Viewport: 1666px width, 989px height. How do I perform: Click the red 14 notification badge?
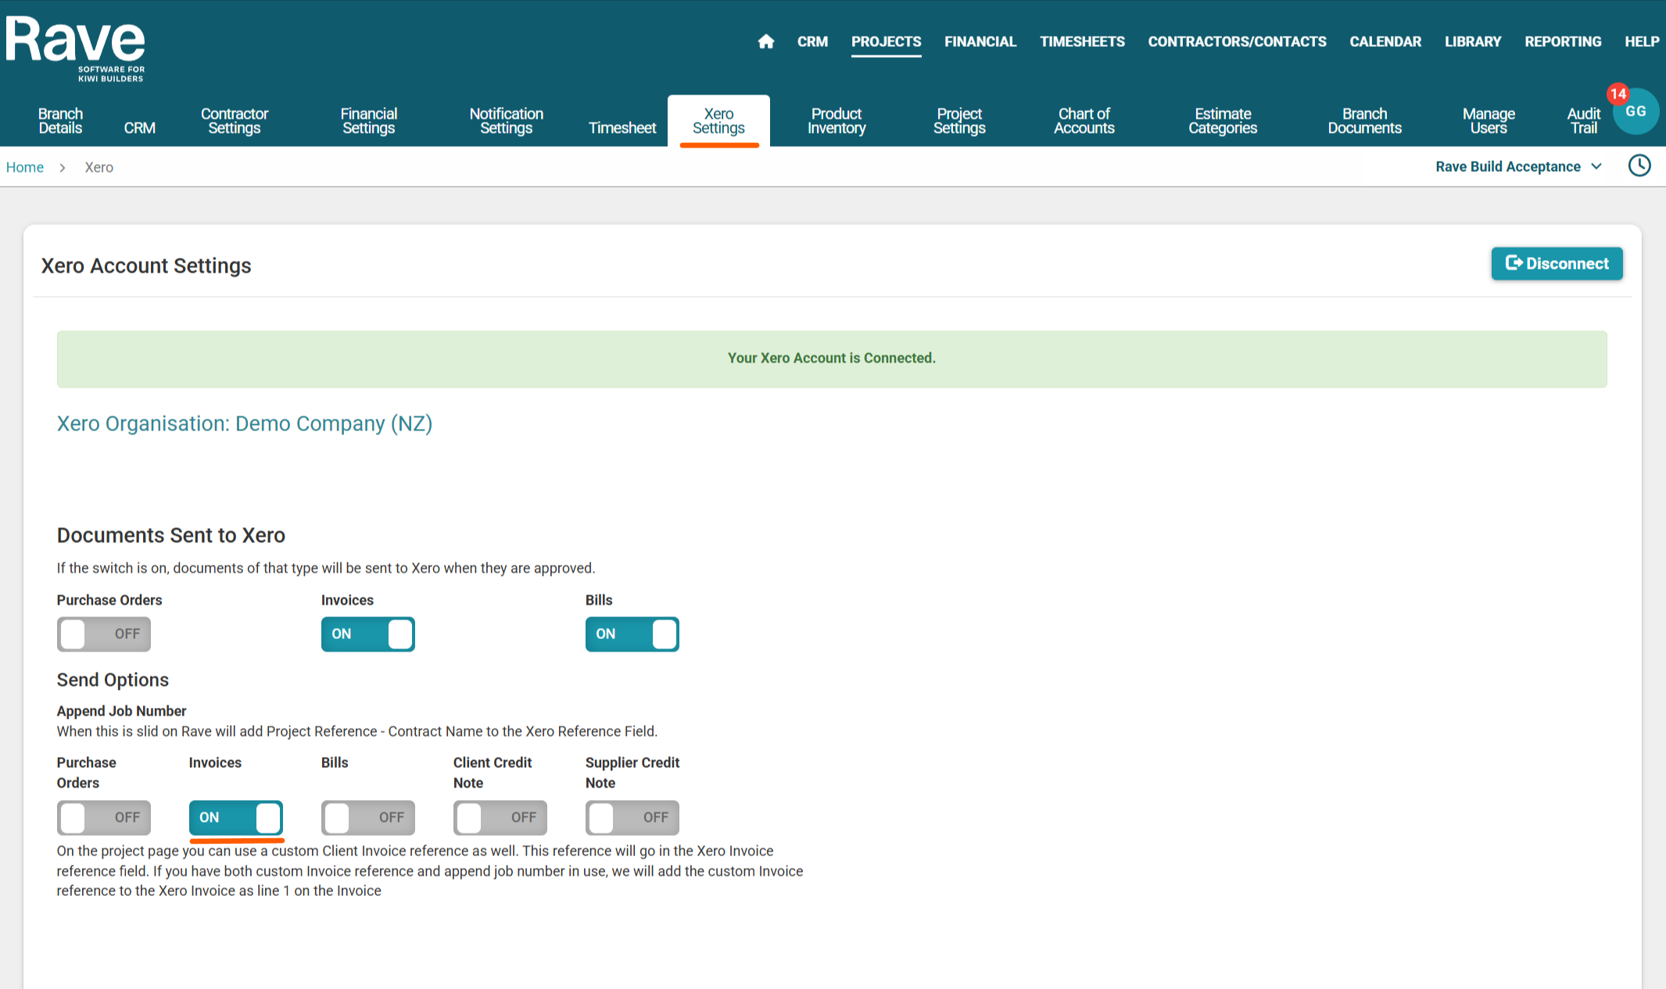click(x=1617, y=95)
